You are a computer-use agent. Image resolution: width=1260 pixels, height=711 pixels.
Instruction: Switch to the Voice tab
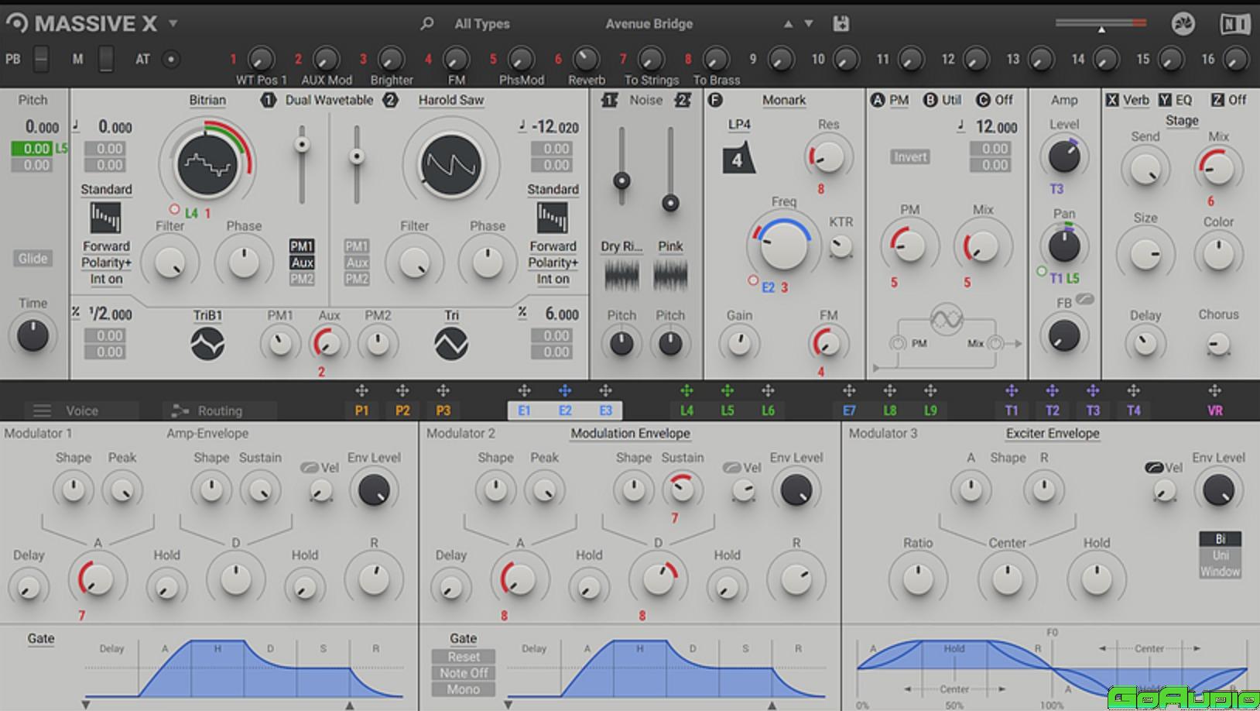click(81, 410)
